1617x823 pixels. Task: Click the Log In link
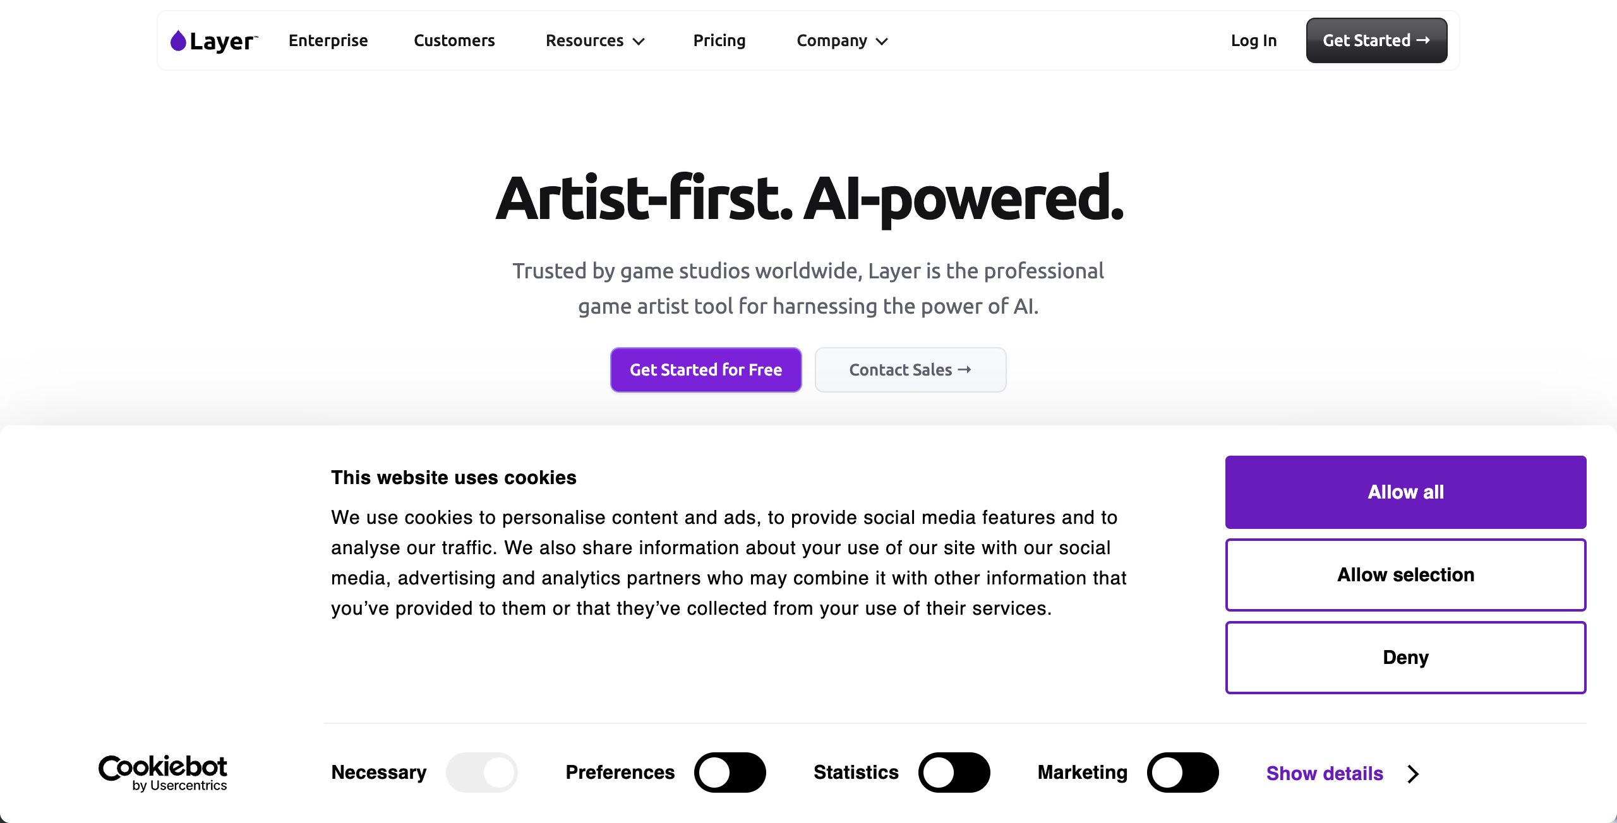coord(1254,41)
